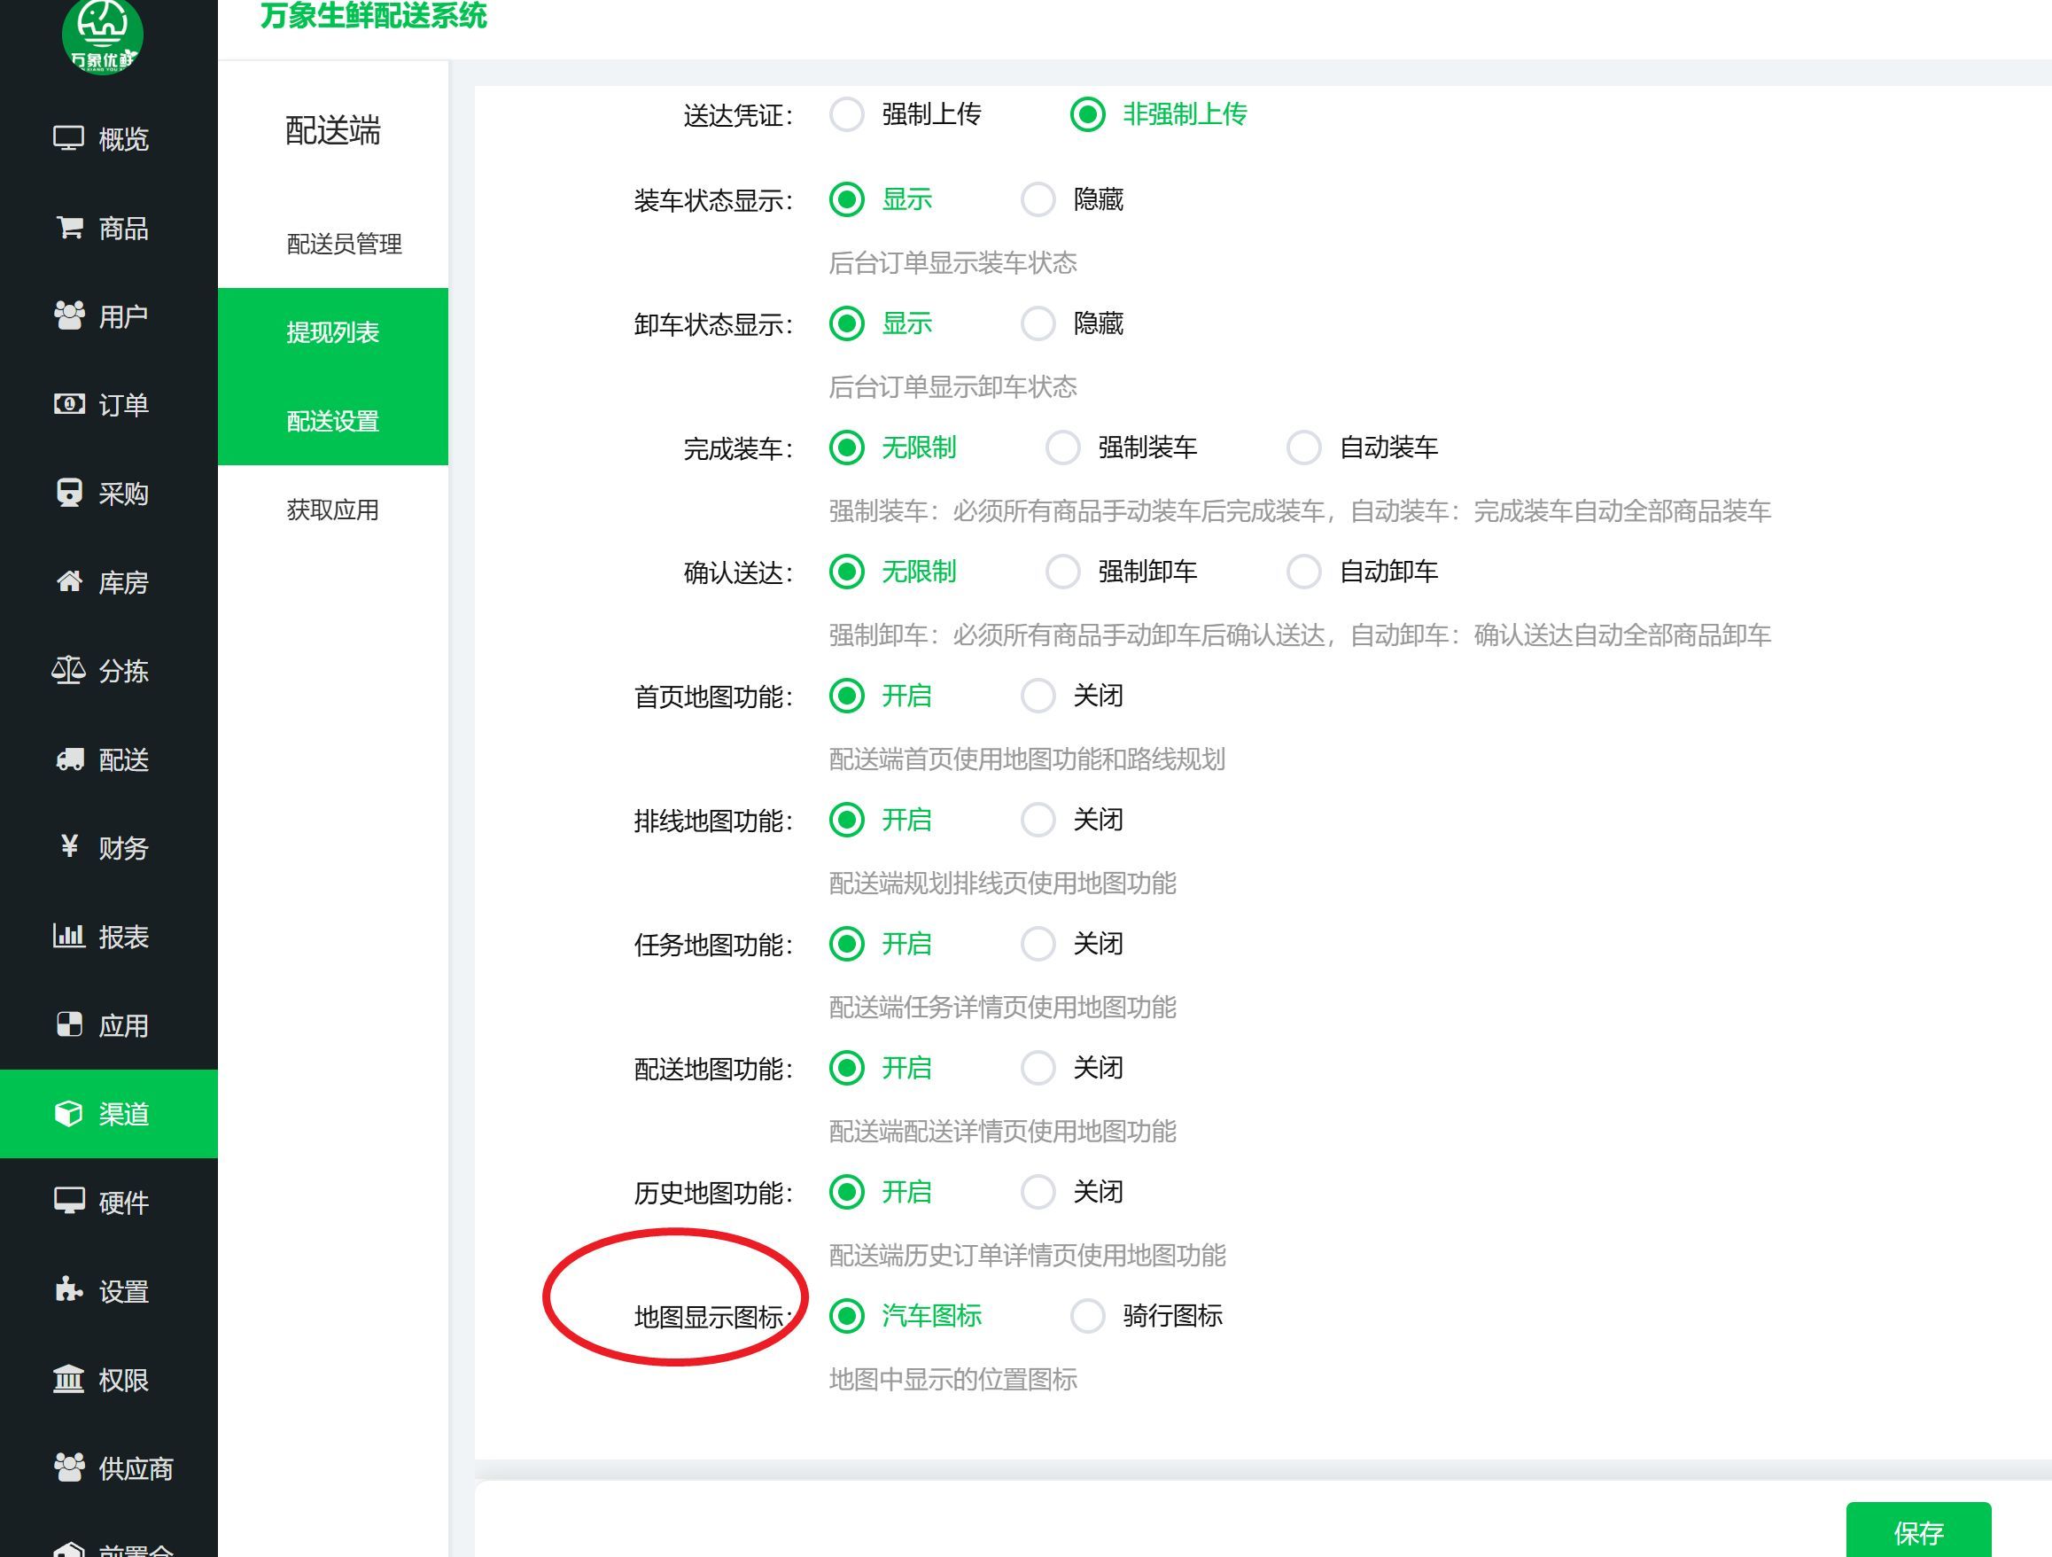Click the 配送 delivery truck icon
This screenshot has width=2052, height=1557.
(x=70, y=759)
